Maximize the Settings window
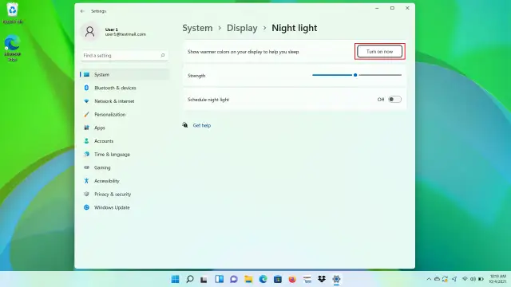 [392, 8]
